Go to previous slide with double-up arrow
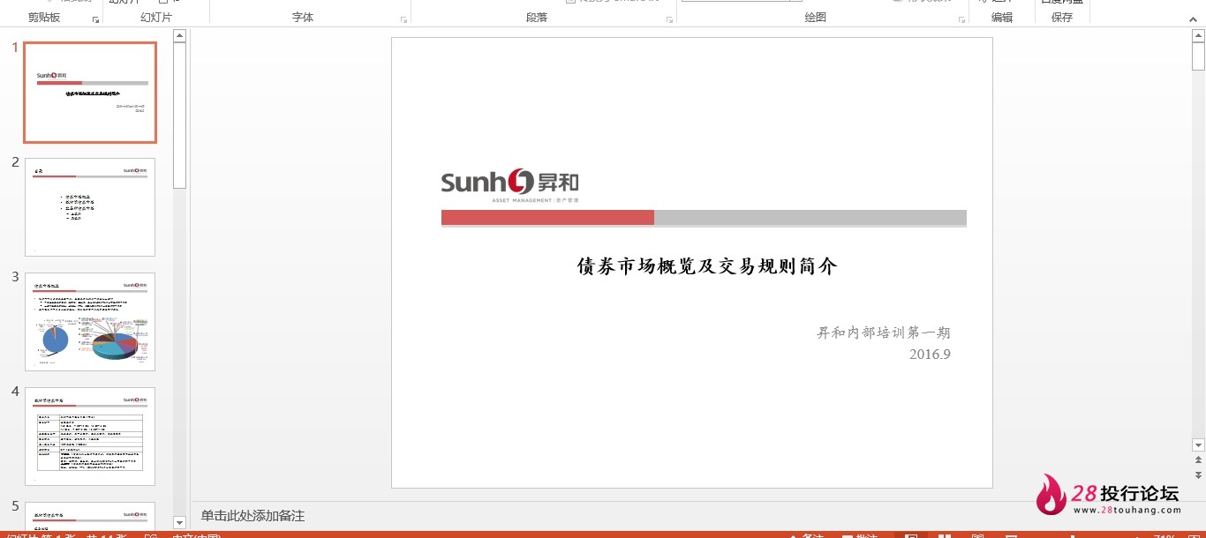This screenshot has width=1206, height=538. [1198, 460]
